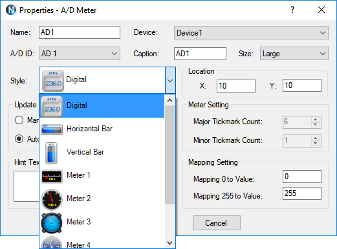Pick the Meter 1 style icon
This screenshot has height=249, width=337.
coord(52,177)
